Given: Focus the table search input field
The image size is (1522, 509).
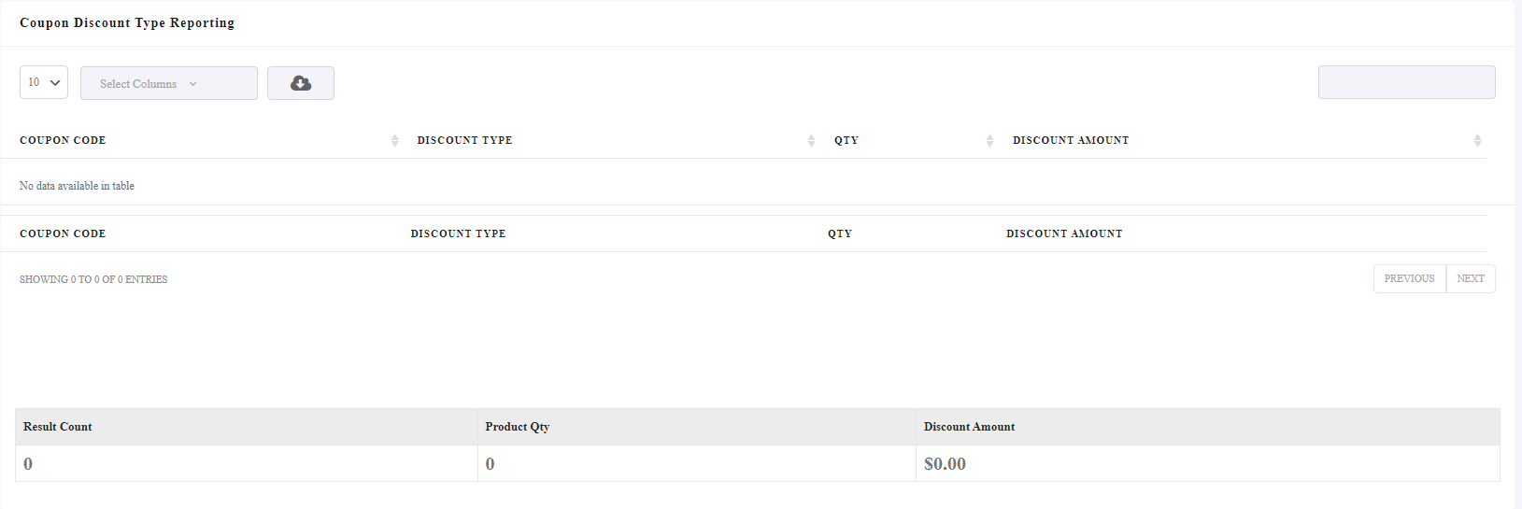Looking at the screenshot, I should [1407, 82].
